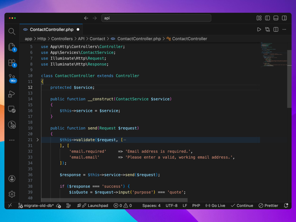Open a remote window from status bar
Image resolution: width=296 pixels, height=222 pixels.
(x=10, y=205)
